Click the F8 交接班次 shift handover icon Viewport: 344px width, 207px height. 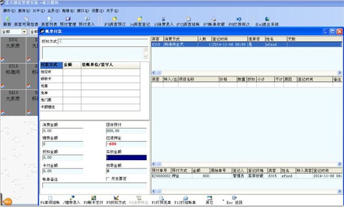point(239,22)
